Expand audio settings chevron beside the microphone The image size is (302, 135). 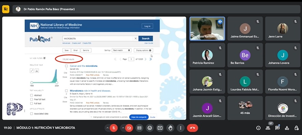coord(107,128)
